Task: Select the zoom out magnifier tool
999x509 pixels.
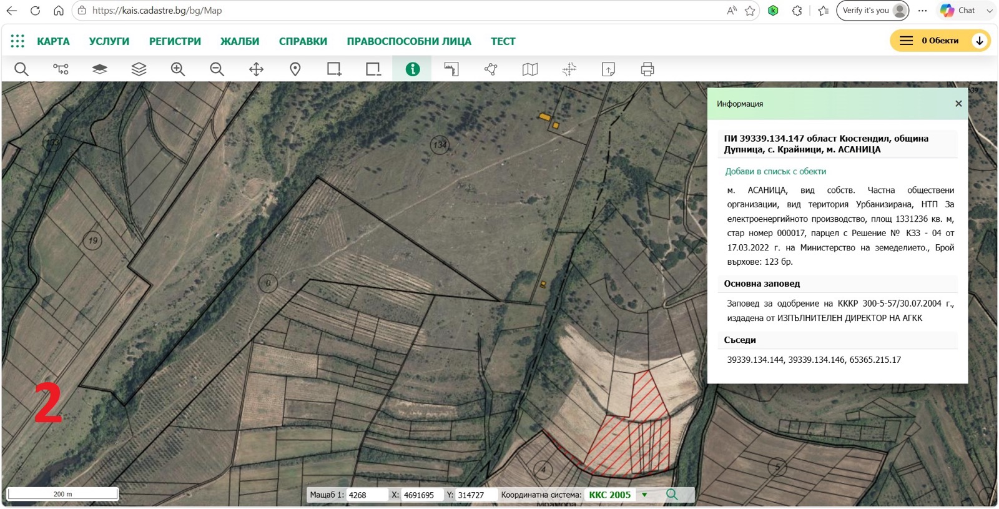Action: [x=217, y=69]
